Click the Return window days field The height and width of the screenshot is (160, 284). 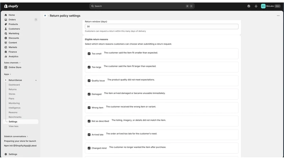[x=162, y=26]
